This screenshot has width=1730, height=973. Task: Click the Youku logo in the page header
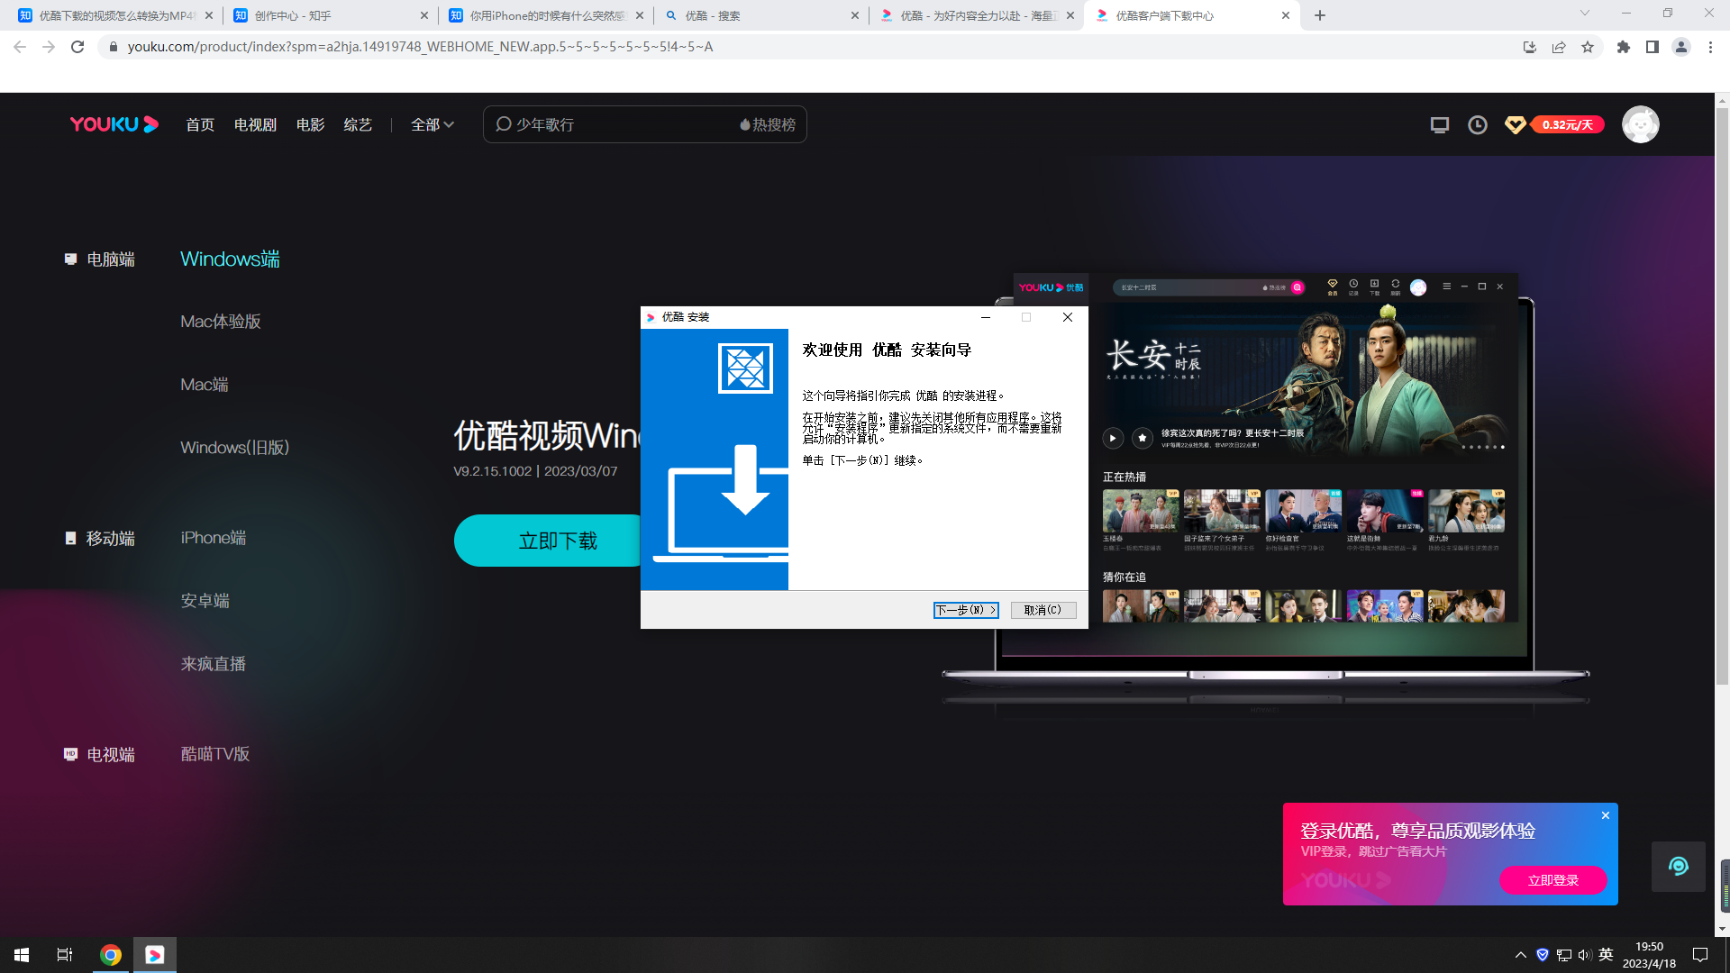click(114, 124)
